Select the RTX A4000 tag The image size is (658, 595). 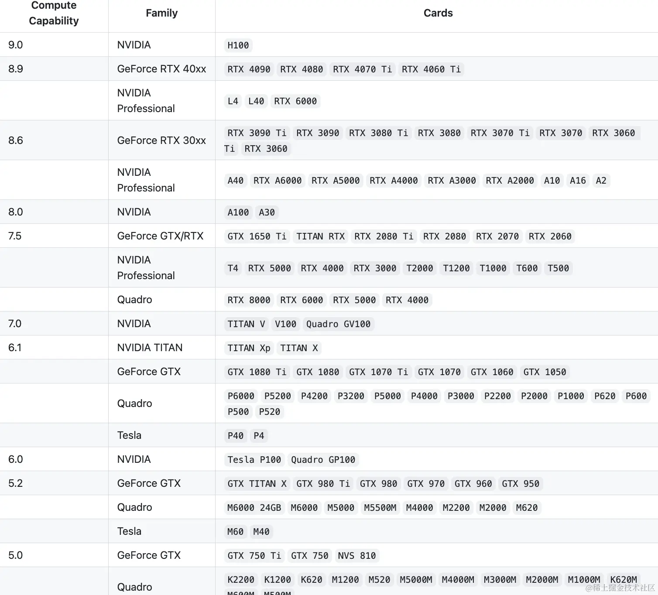(x=394, y=181)
